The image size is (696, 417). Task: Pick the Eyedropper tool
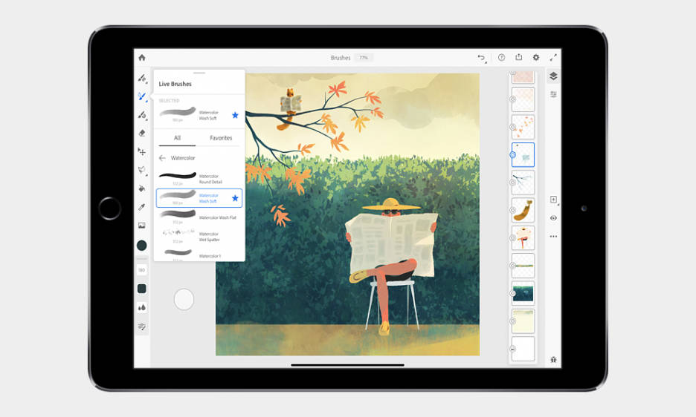[141, 207]
